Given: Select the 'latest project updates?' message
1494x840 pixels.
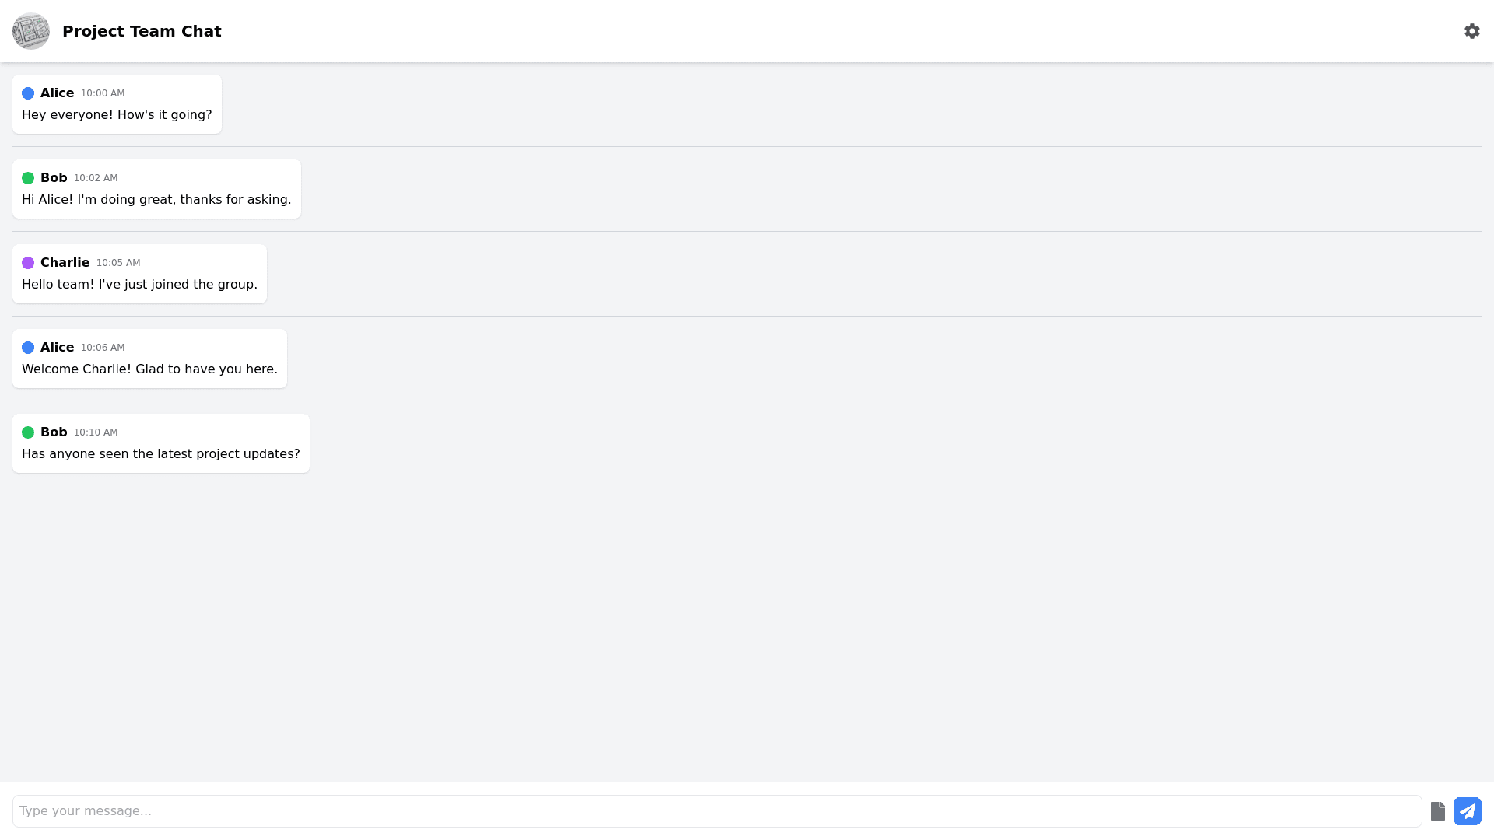Looking at the screenshot, I should [160, 454].
